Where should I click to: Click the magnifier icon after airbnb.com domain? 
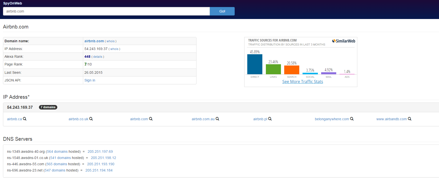click(x=151, y=119)
